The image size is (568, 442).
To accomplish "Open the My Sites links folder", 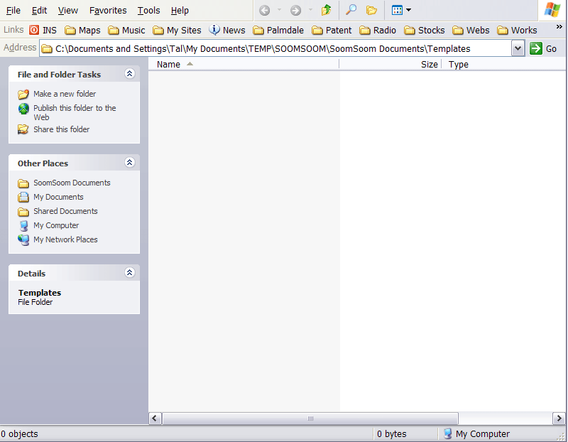I will (177, 30).
